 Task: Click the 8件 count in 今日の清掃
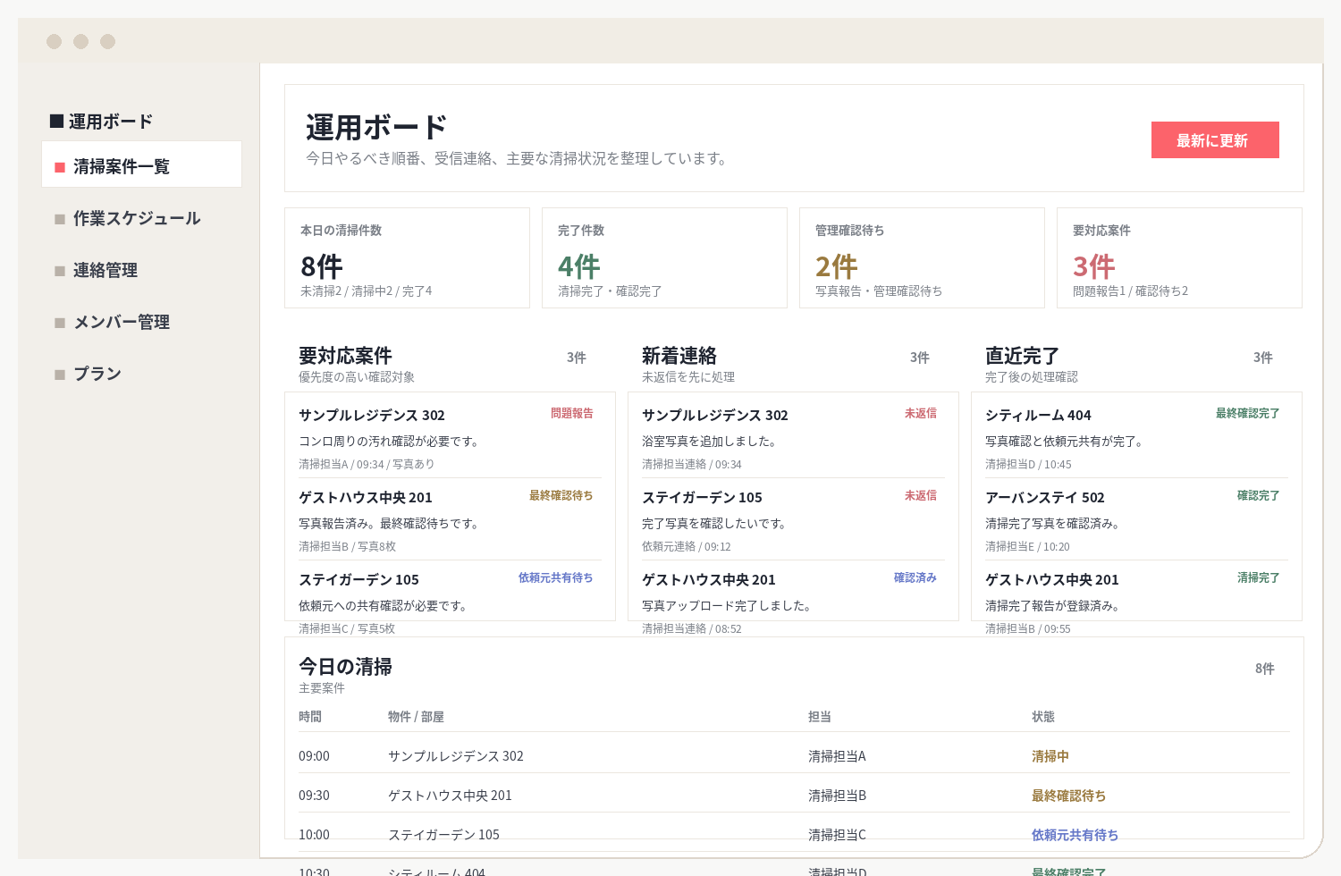click(x=1265, y=669)
